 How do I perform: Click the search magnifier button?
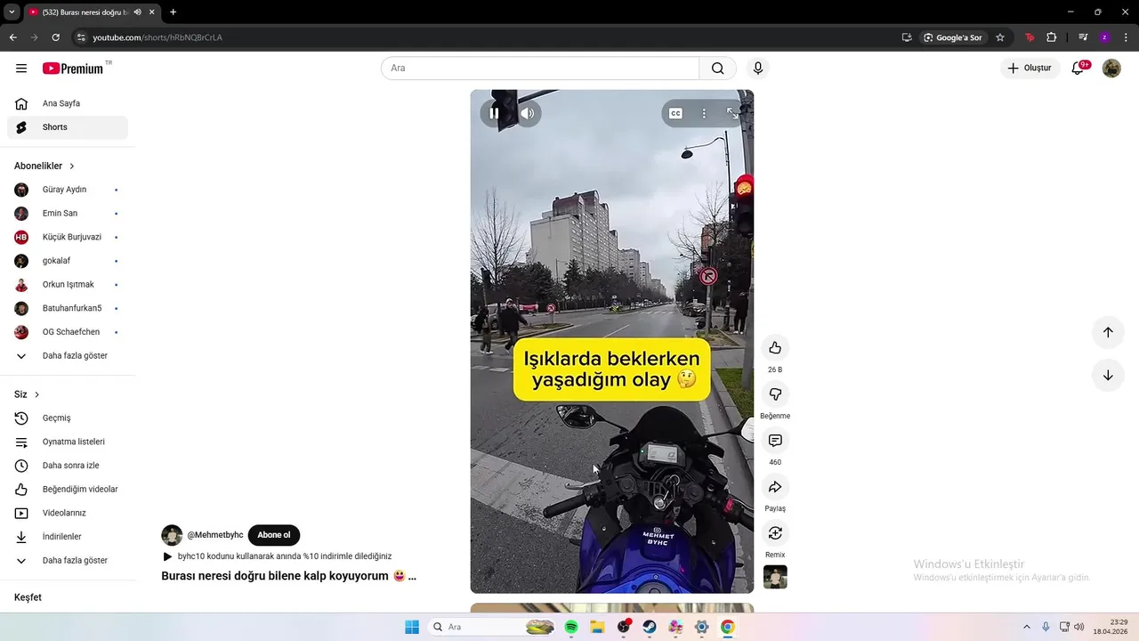718,69
